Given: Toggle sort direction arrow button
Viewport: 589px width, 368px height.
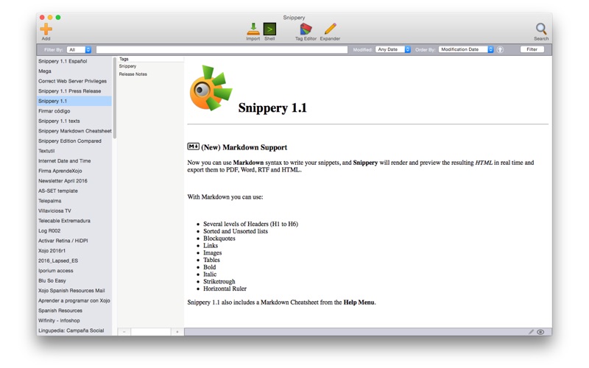Looking at the screenshot, I should tap(500, 49).
